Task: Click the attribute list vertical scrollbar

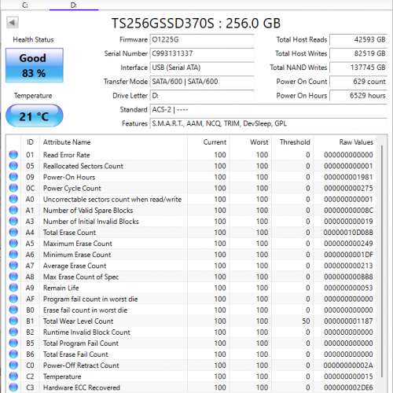Action: [382, 262]
